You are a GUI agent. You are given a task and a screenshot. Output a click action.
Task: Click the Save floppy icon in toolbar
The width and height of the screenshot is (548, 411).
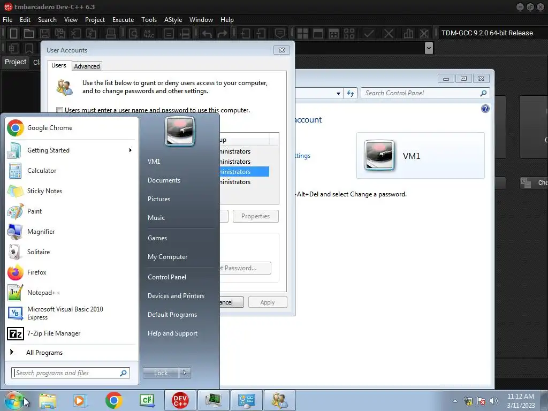[x=44, y=34]
